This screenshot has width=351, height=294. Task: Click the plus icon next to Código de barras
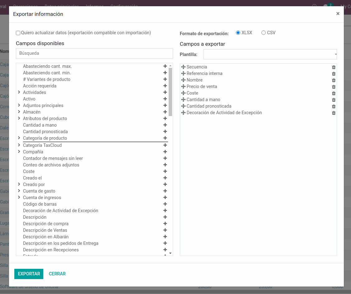(165, 204)
